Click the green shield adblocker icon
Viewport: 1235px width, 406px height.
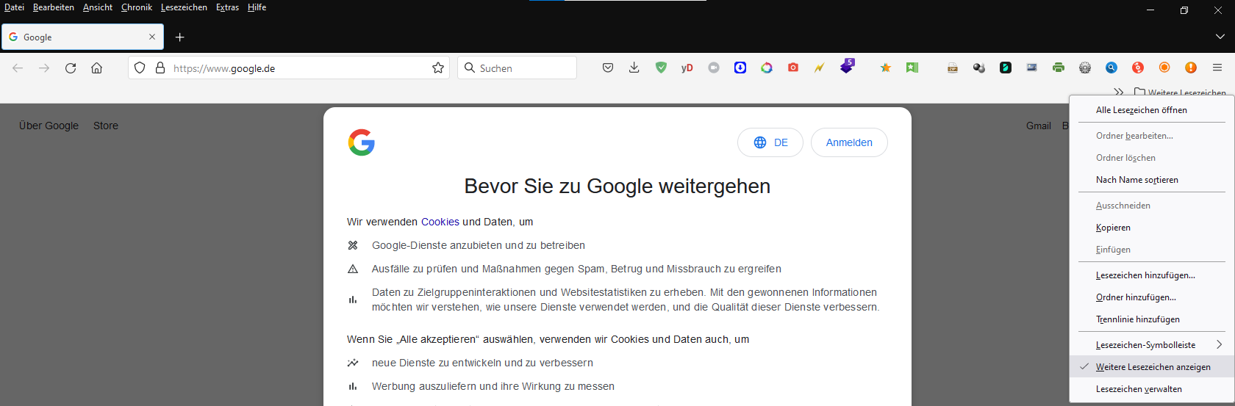[x=661, y=68]
